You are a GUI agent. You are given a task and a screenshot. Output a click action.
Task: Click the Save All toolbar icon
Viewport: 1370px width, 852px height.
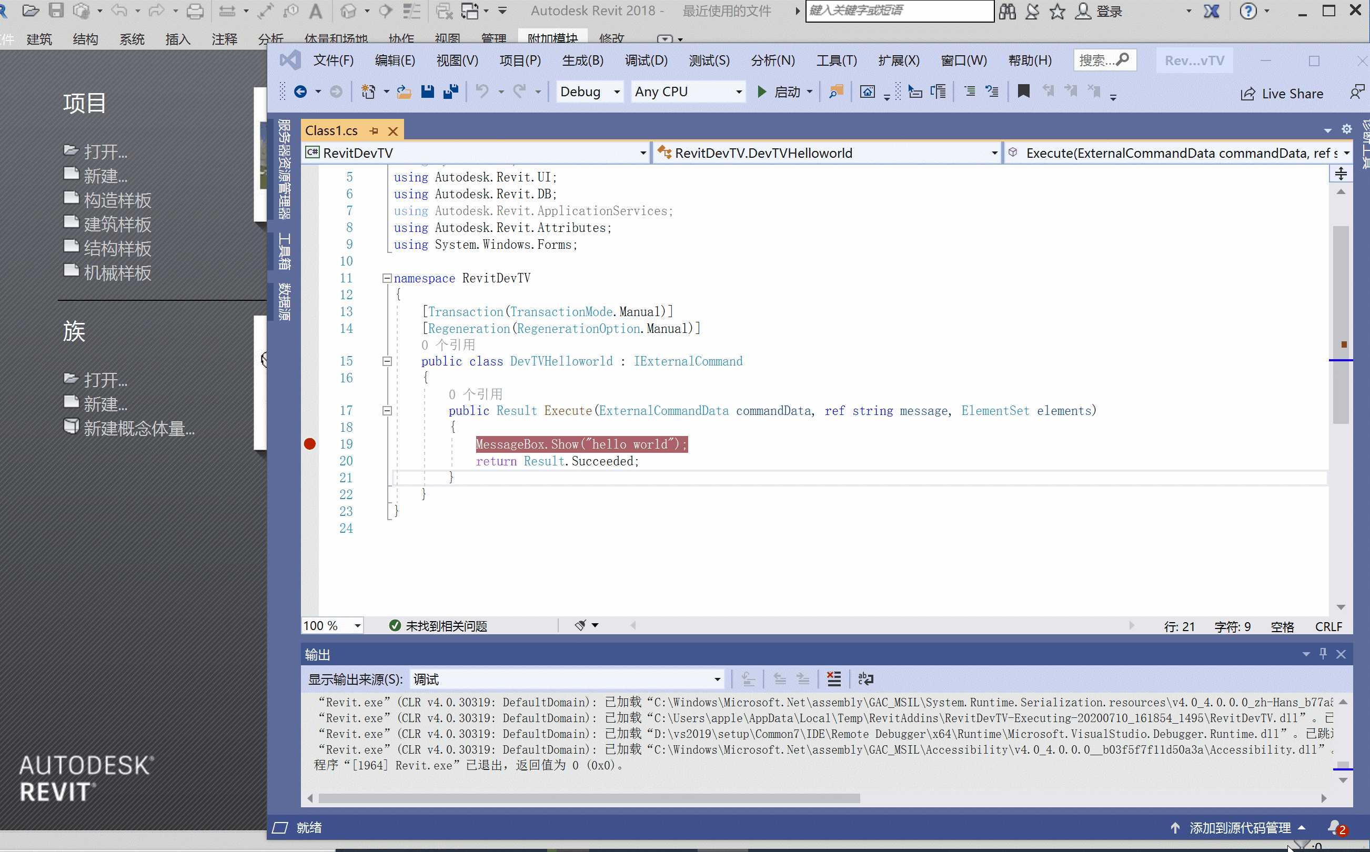451,92
